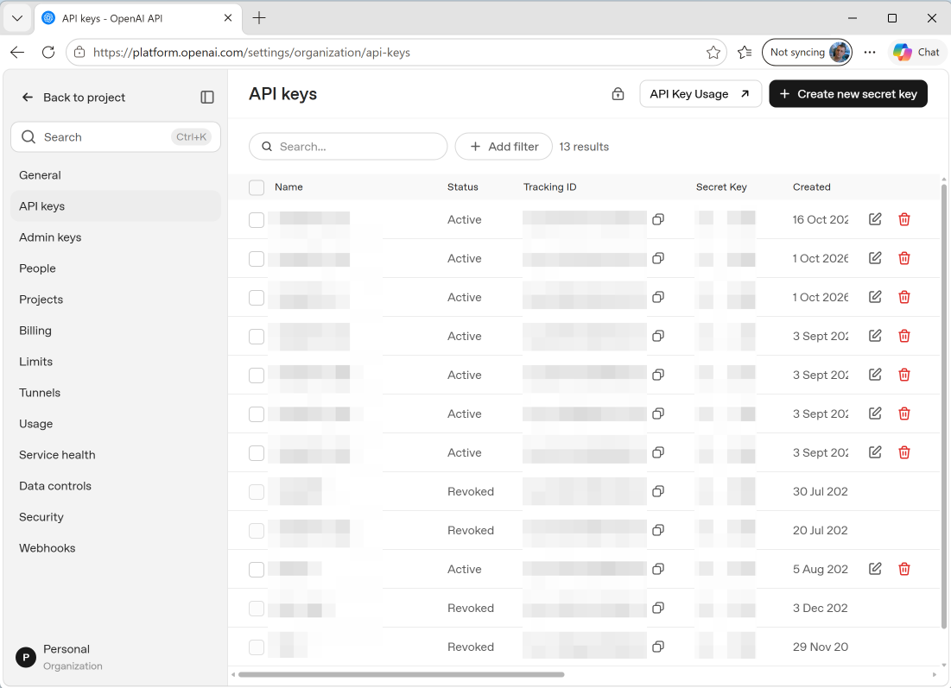
Task: Tick the checkbox for the 5 Aug key
Action: click(x=257, y=569)
